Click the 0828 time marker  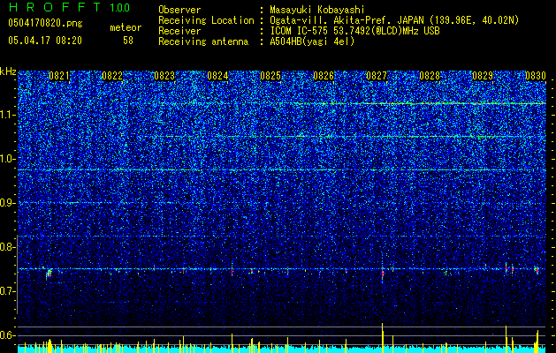(x=430, y=76)
